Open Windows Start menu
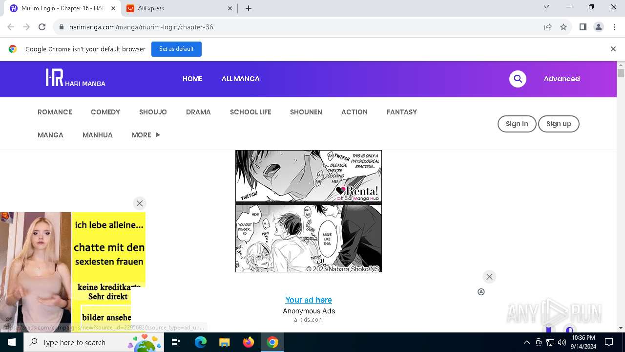This screenshot has width=625, height=352. coord(12,342)
